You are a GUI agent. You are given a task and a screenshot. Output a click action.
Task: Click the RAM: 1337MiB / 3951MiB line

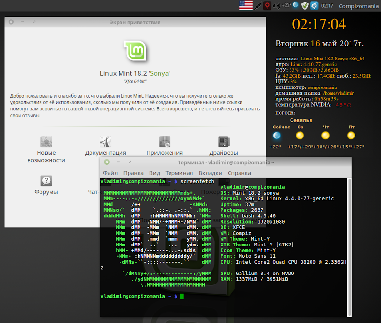coord(254,279)
